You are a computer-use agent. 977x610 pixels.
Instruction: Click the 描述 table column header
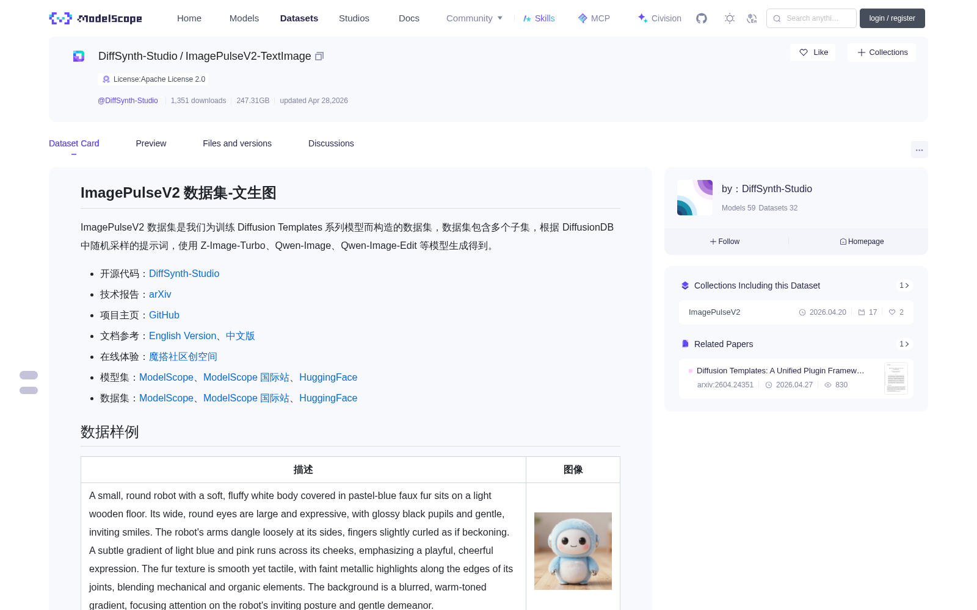pos(303,470)
